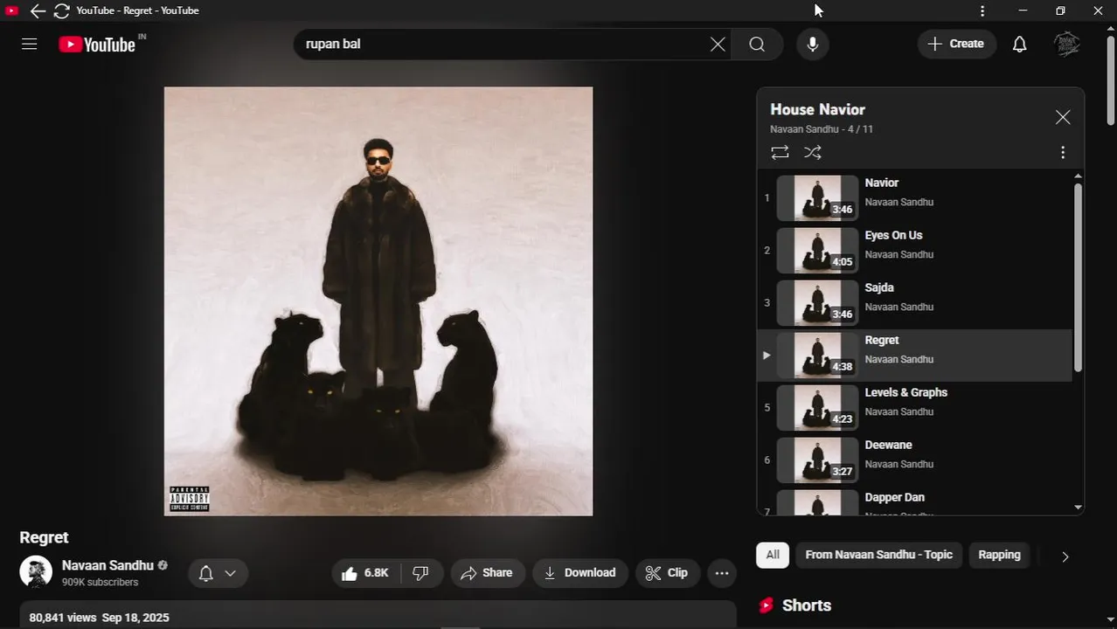Clear the search box text
Screen dimensions: 1117x629
click(x=718, y=44)
